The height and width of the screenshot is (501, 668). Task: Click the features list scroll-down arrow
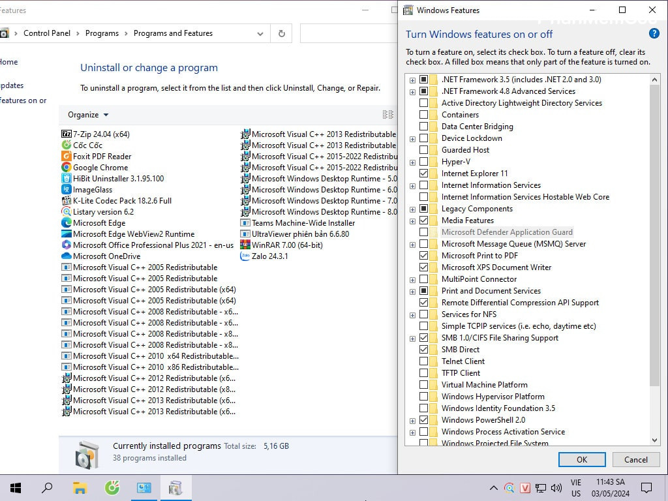655,440
